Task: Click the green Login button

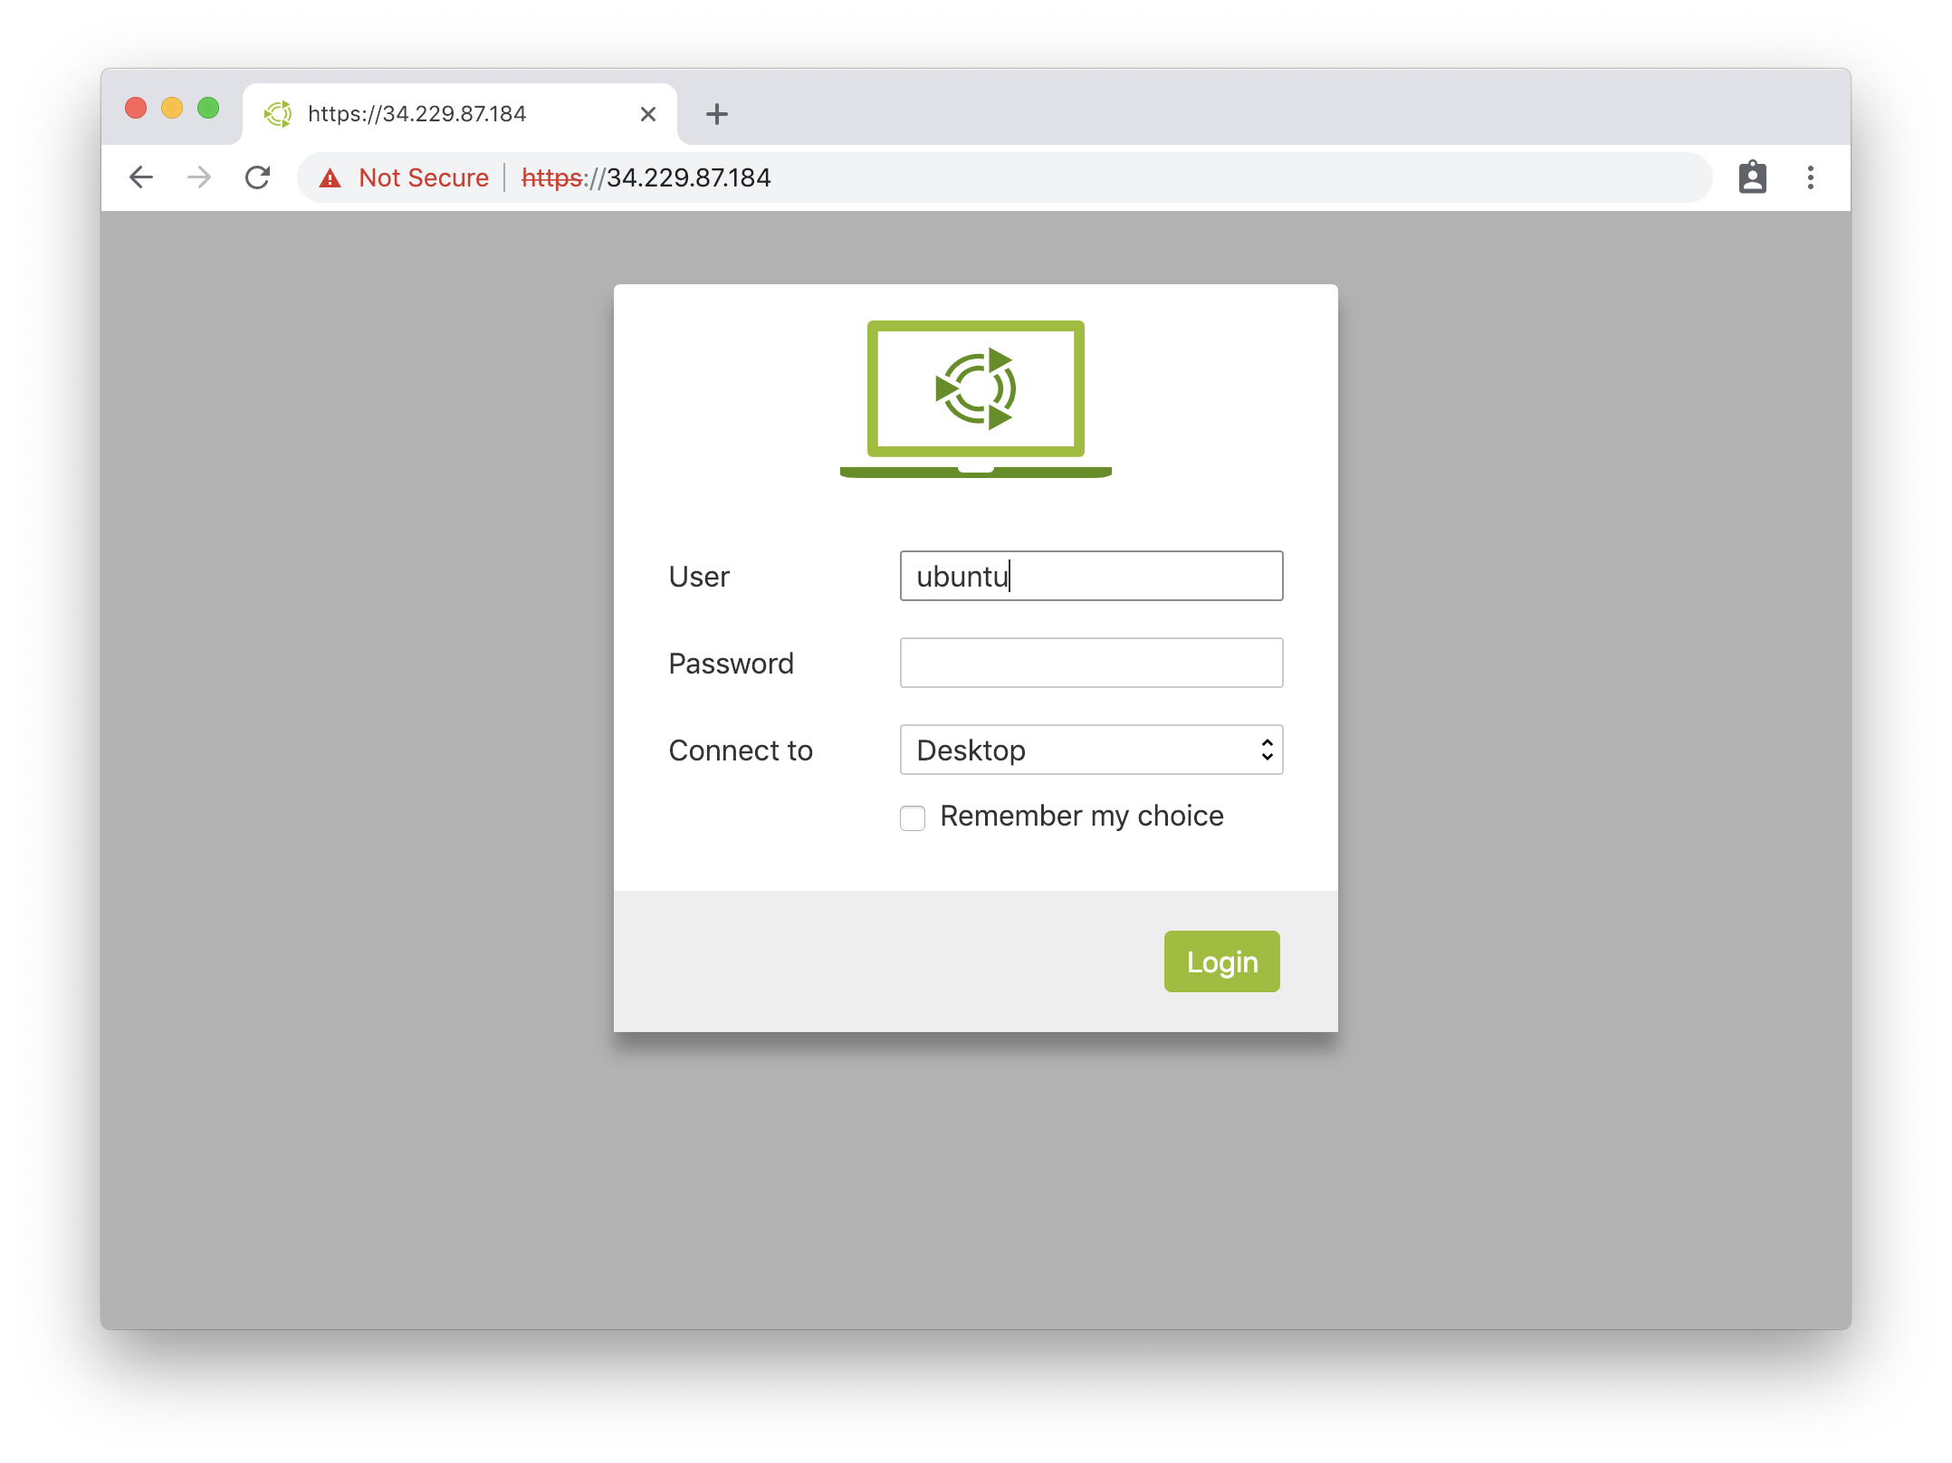Action: (x=1222, y=961)
